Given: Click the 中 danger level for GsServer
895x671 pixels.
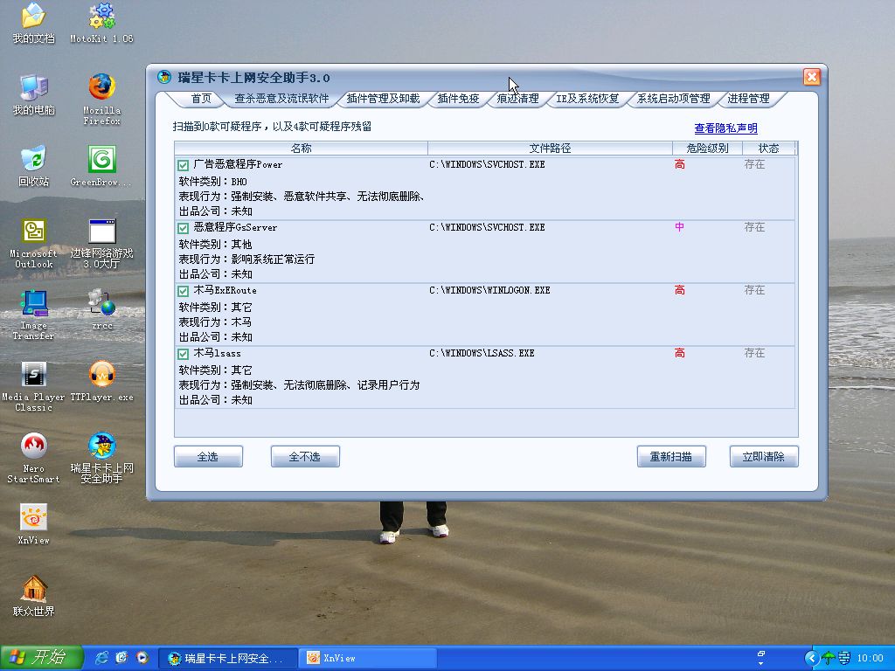Looking at the screenshot, I should coord(679,227).
